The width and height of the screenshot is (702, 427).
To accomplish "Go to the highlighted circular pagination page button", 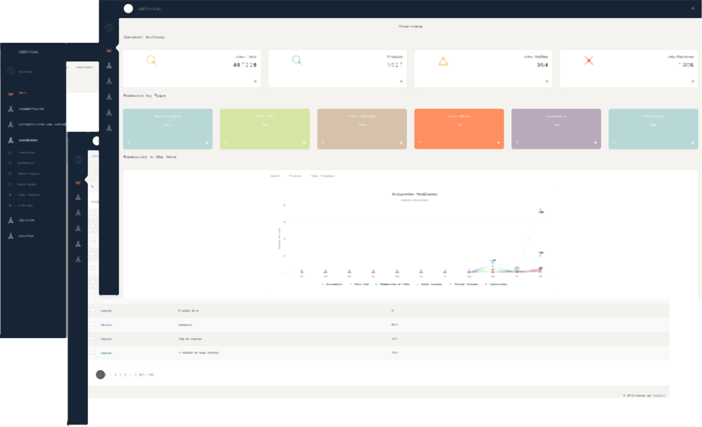I will [x=101, y=375].
